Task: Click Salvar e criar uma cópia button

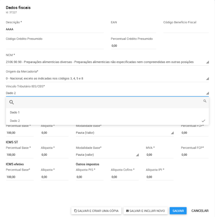Action: point(96,211)
